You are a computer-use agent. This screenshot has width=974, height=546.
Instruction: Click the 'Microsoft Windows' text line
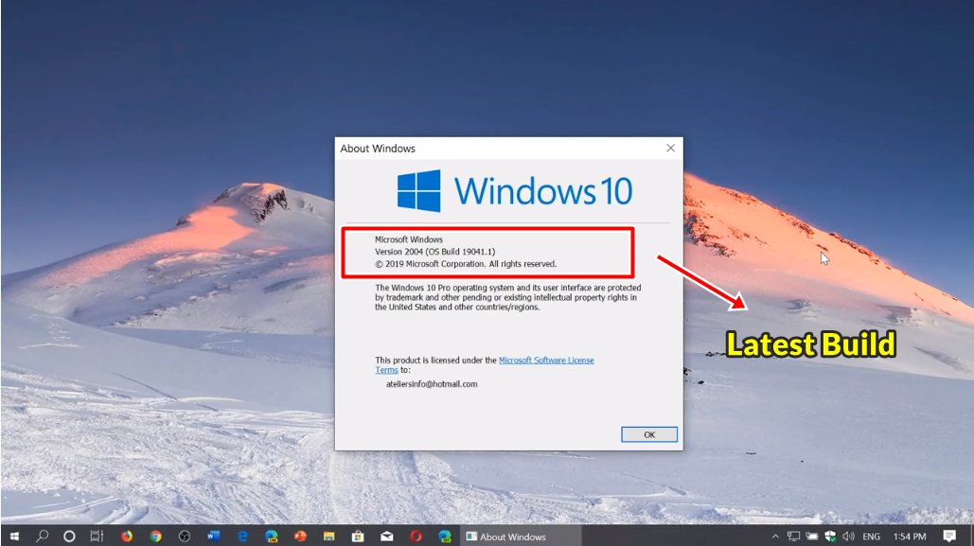click(x=409, y=239)
